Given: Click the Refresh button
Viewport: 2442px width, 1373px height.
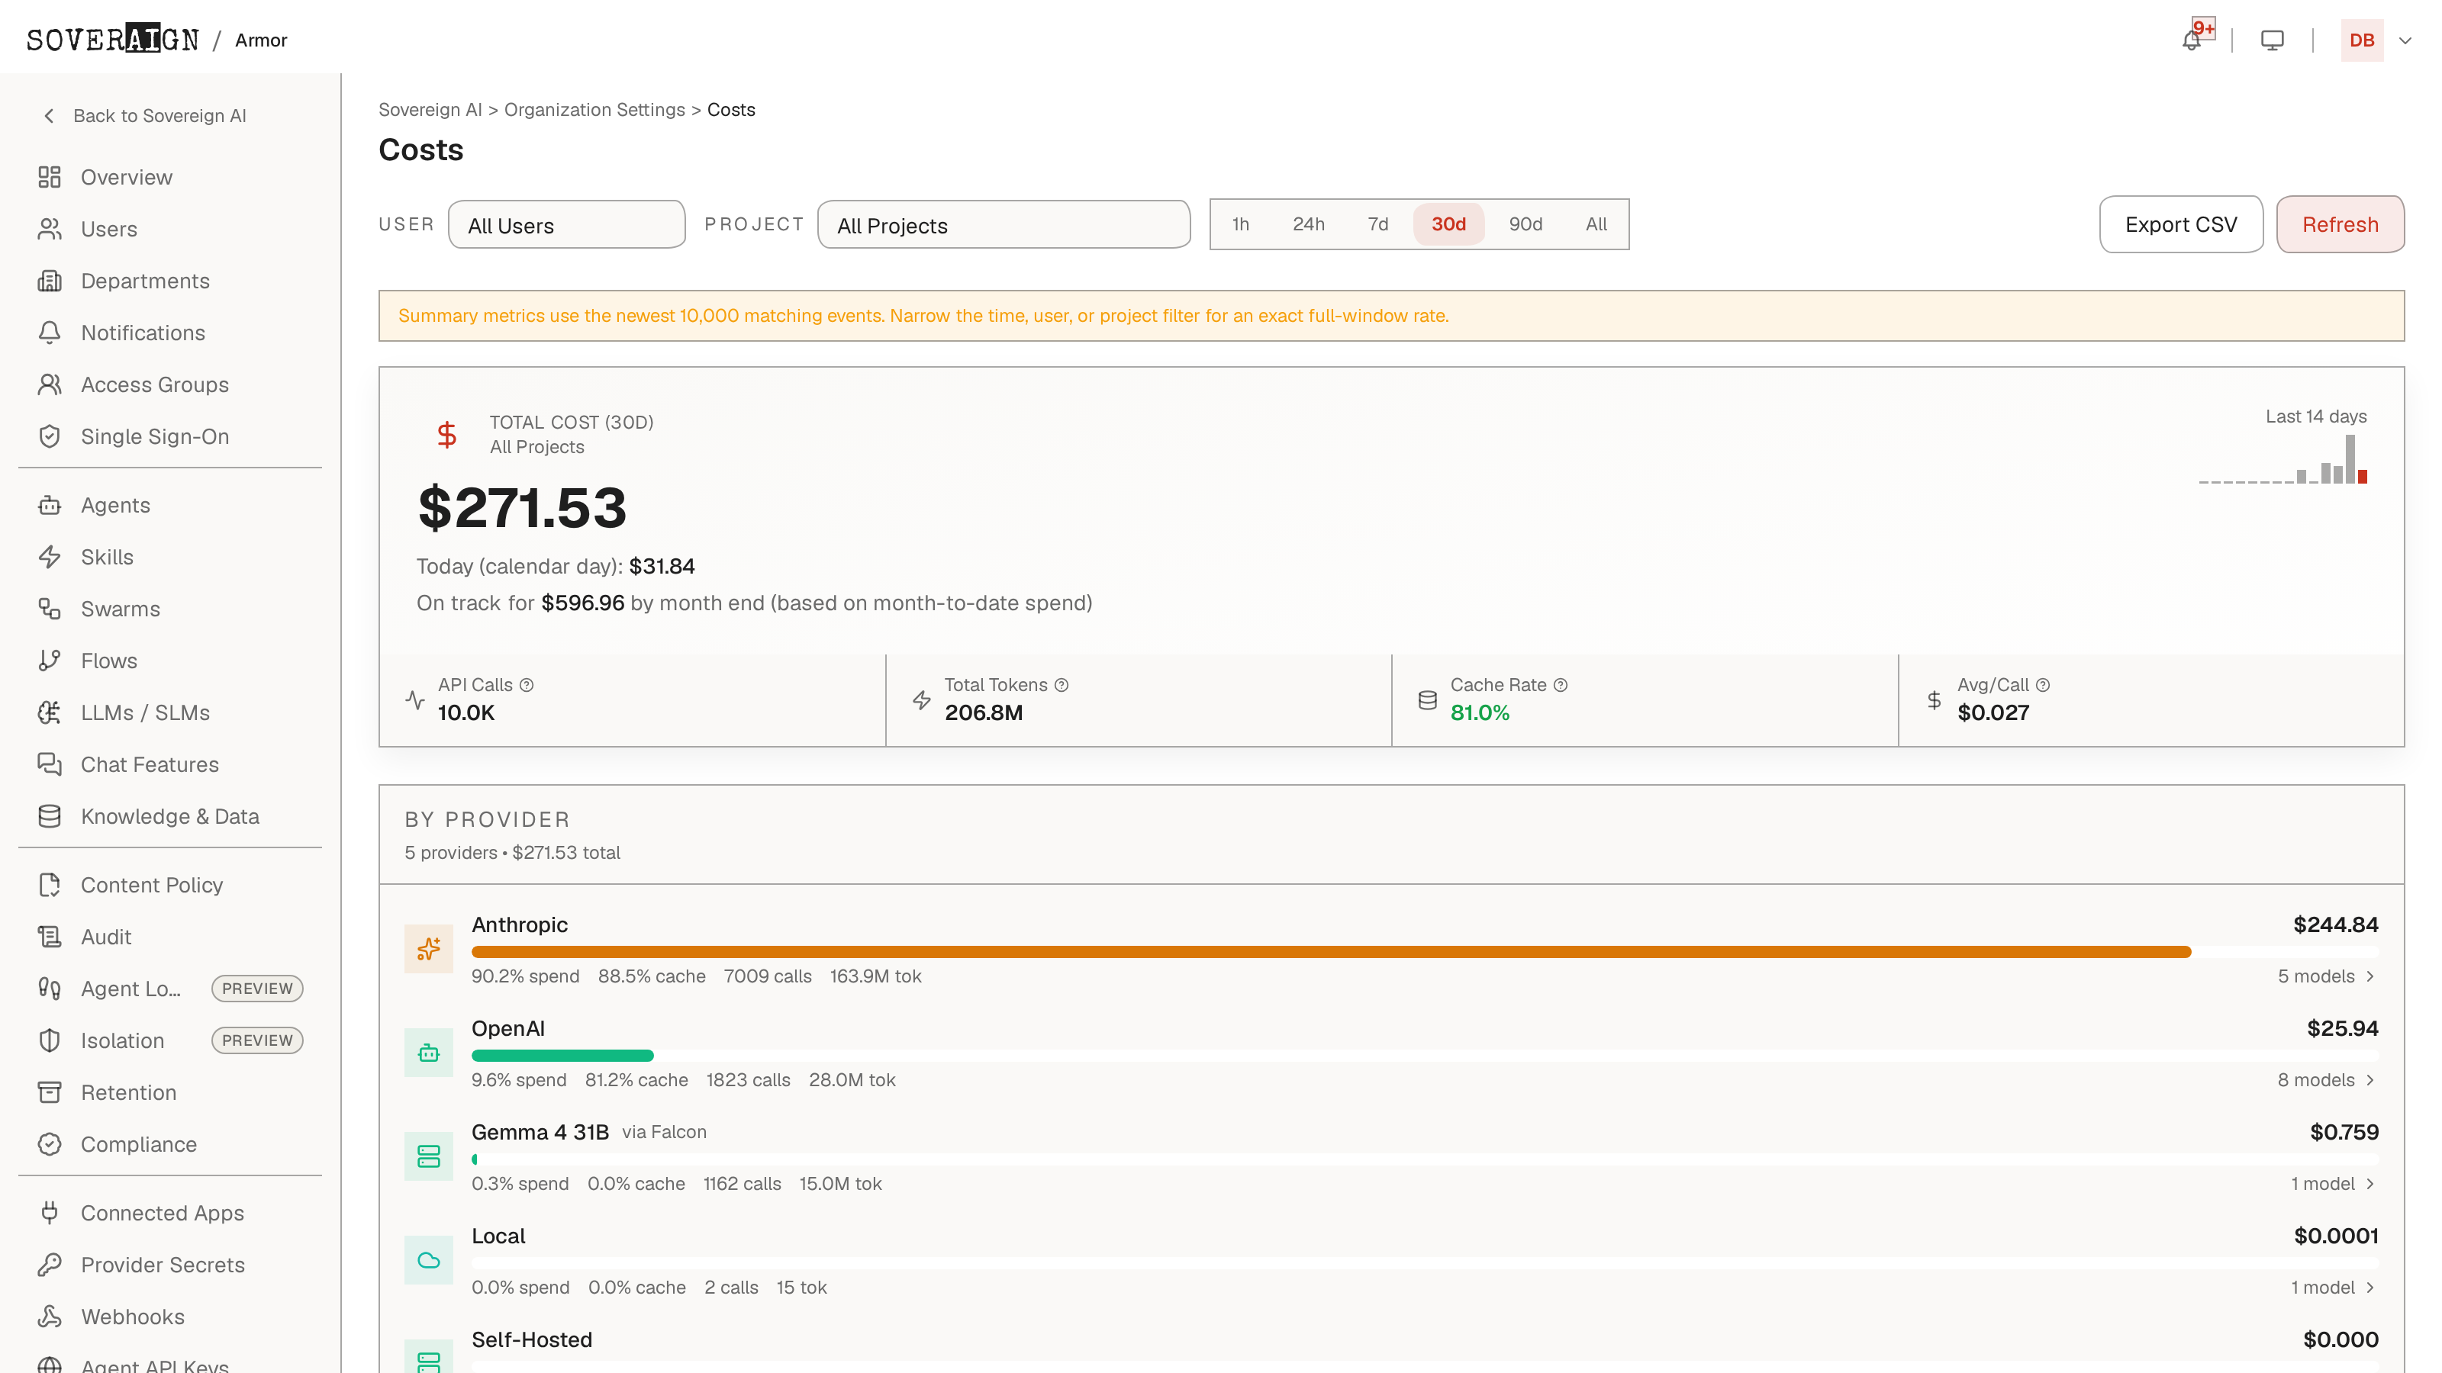Looking at the screenshot, I should 2340,224.
